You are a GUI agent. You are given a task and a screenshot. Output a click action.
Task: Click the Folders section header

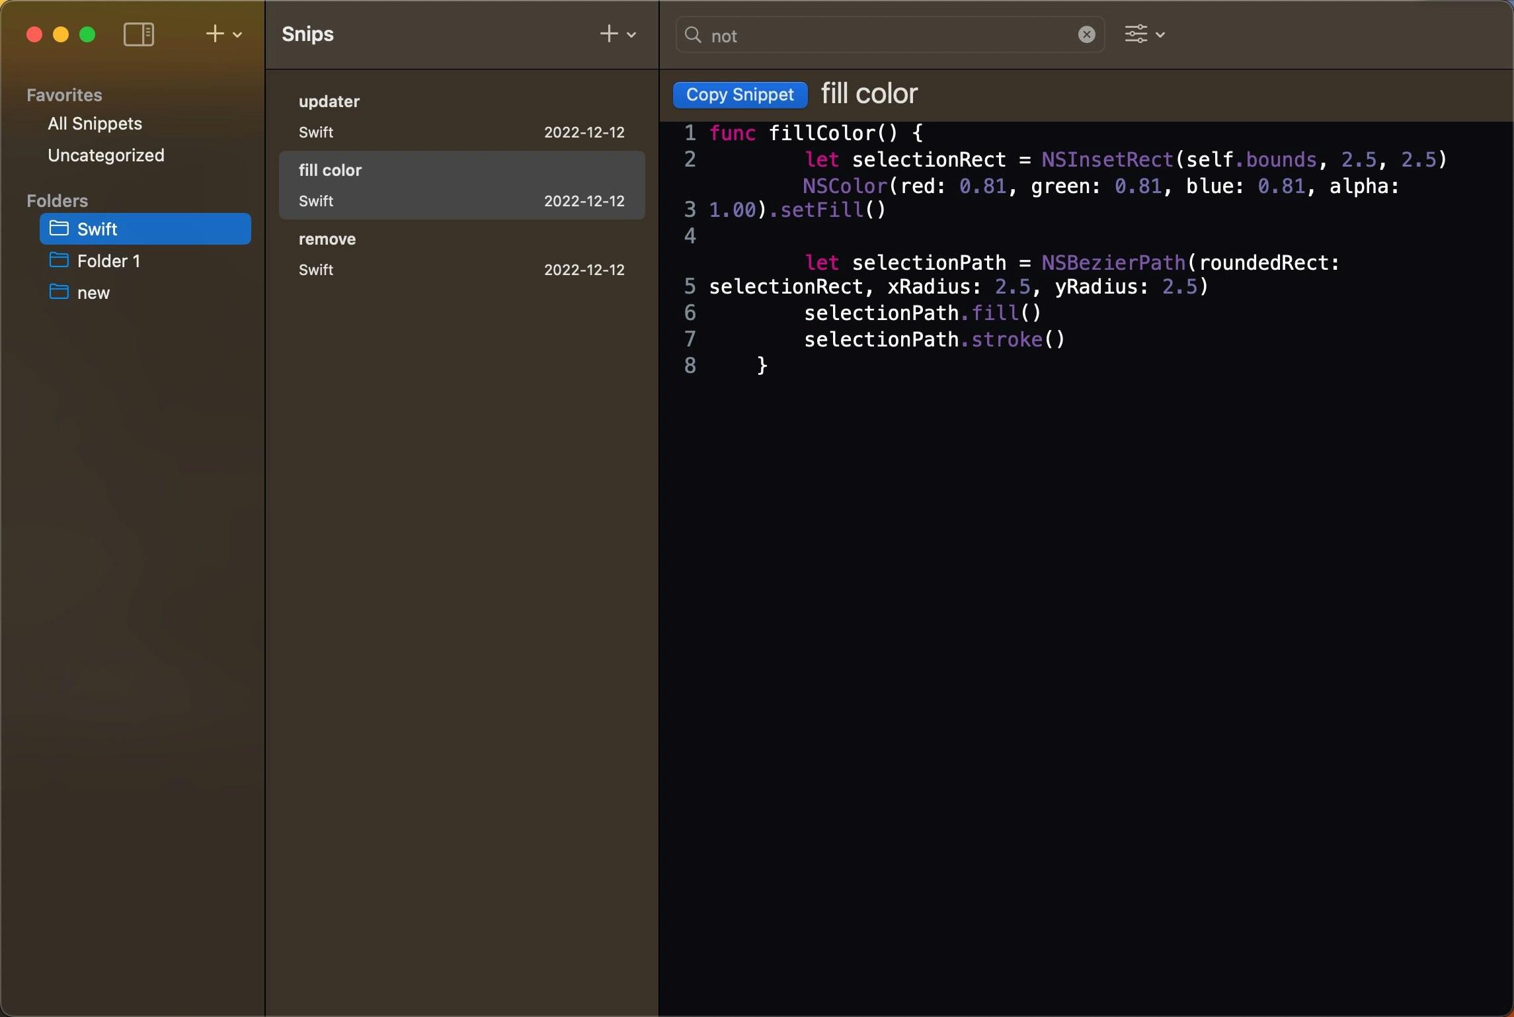click(x=57, y=201)
